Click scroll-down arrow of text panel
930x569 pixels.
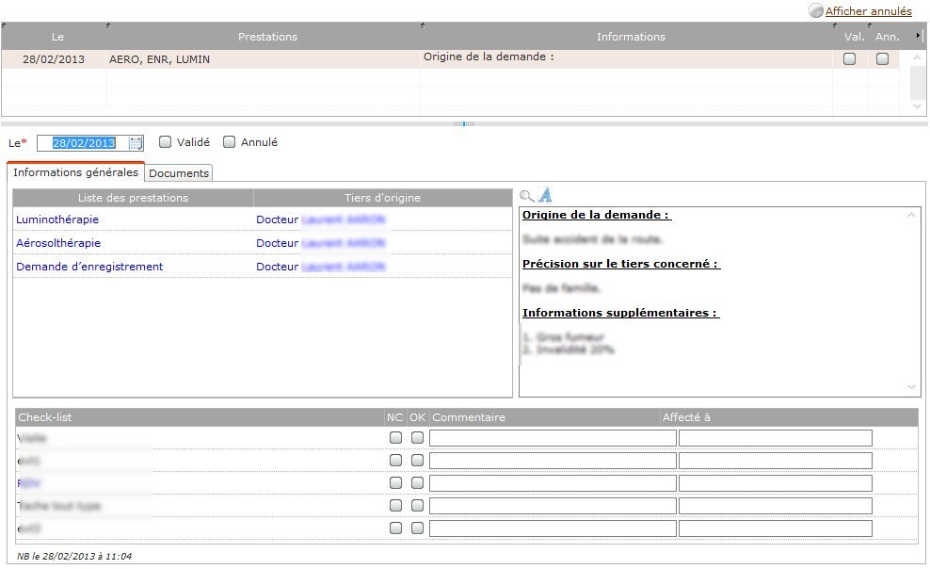(911, 387)
